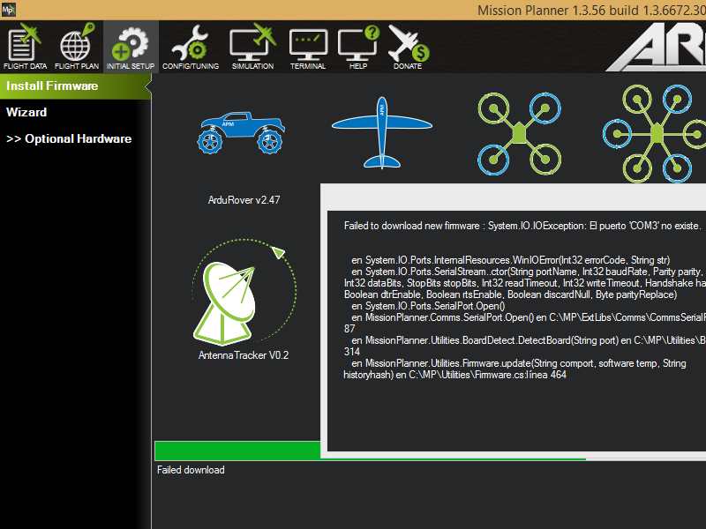Viewport: 706px width, 529px height.
Task: Open the Config/Tuning screen
Action: point(191,47)
